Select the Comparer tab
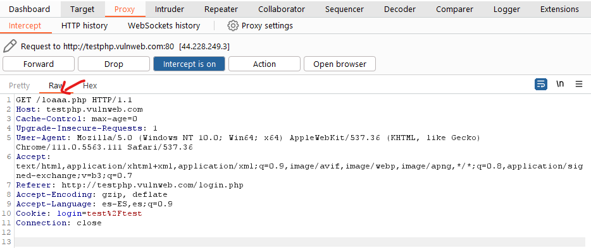591x248 pixels. (454, 9)
